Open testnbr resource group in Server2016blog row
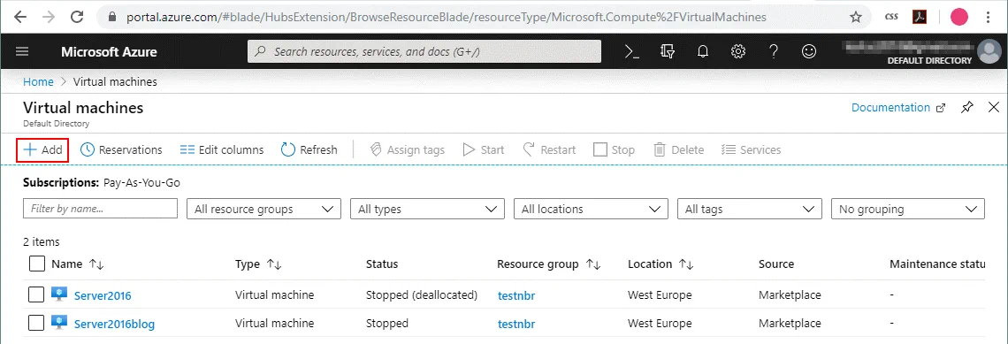1008x344 pixels. coord(516,324)
